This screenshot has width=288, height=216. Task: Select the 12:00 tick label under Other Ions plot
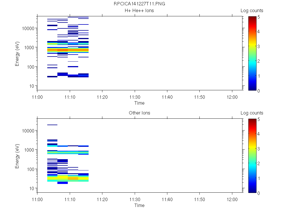pyautogui.click(x=232, y=199)
